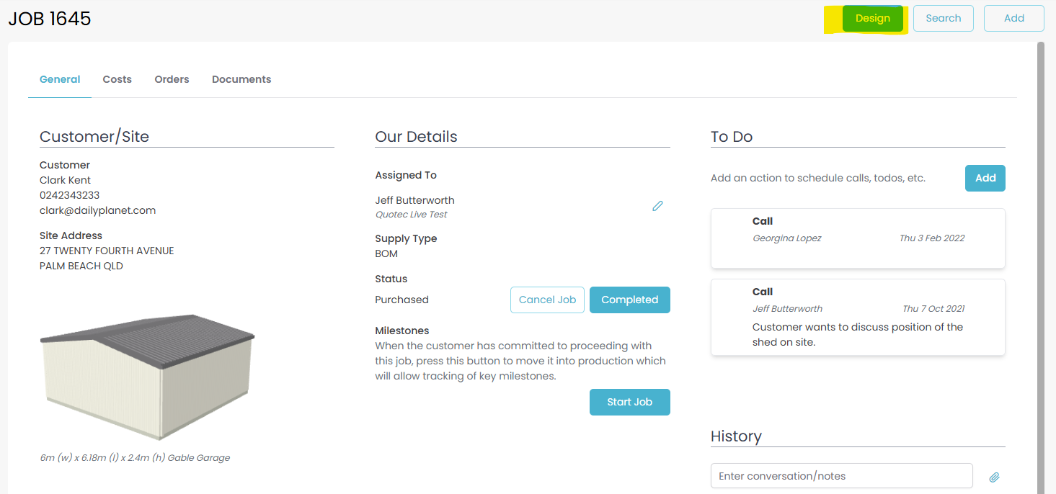Open the green Design button
Viewport: 1056px width, 494px height.
(x=872, y=19)
